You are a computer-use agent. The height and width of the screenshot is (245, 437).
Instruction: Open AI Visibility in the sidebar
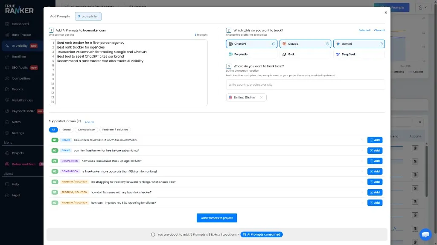[x=22, y=46]
